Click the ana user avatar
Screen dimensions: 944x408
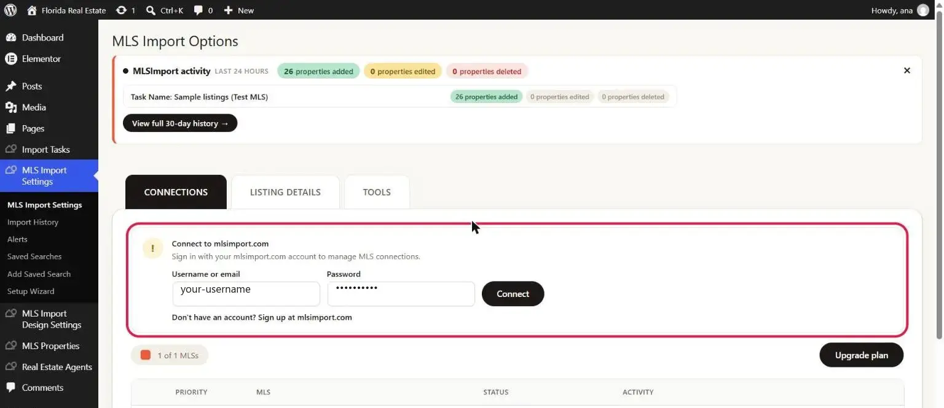tap(923, 10)
